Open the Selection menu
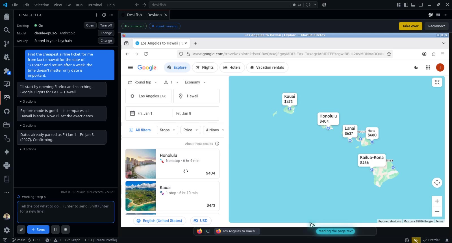The image size is (452, 243). (41, 5)
